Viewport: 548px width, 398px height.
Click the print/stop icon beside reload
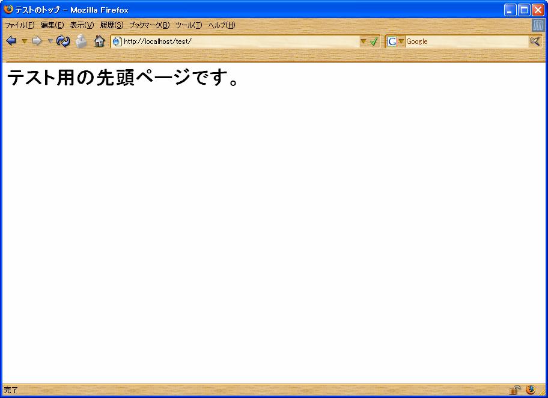81,41
